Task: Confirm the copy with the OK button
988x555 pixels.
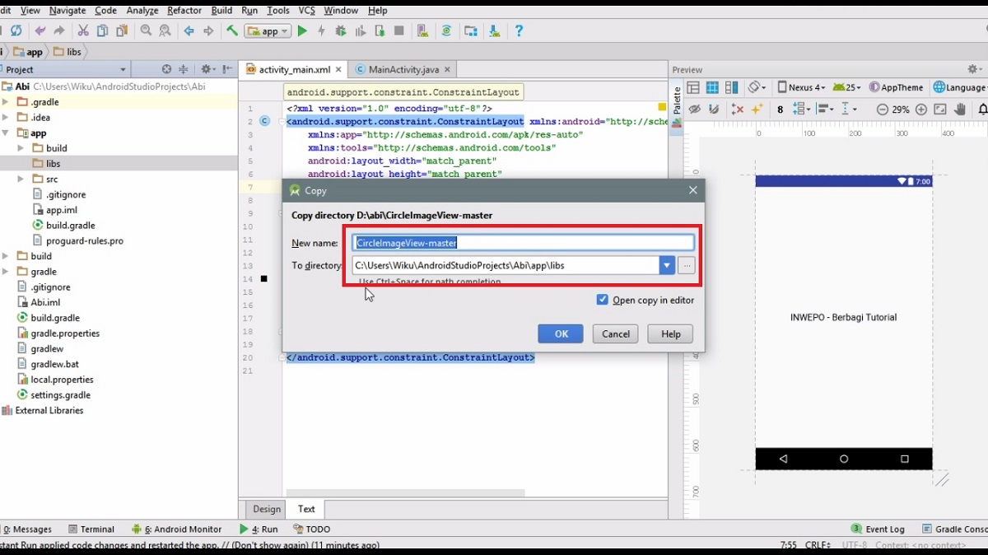Action: coord(561,333)
